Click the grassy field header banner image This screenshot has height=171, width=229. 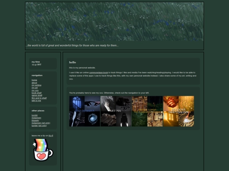point(114,22)
